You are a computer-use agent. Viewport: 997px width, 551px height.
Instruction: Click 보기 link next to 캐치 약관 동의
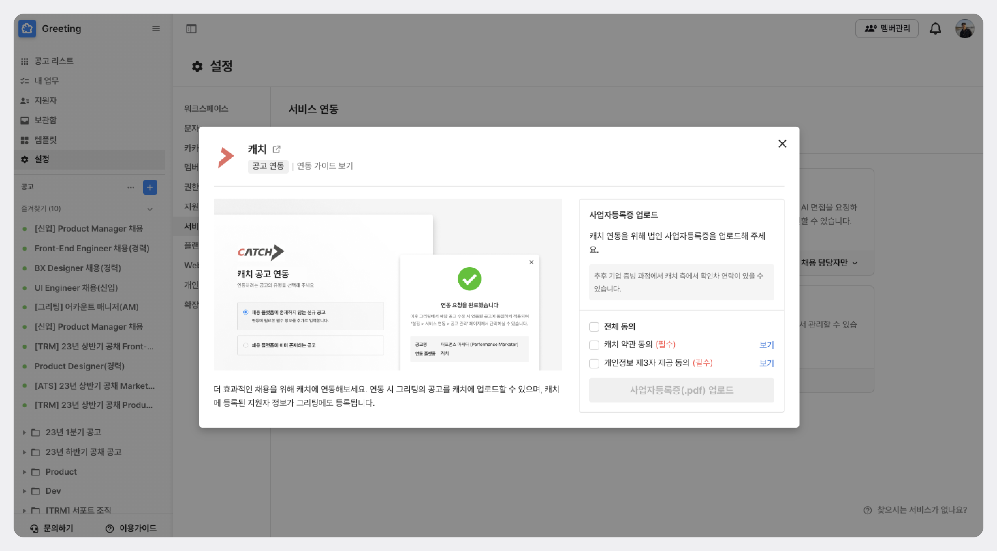click(x=766, y=345)
